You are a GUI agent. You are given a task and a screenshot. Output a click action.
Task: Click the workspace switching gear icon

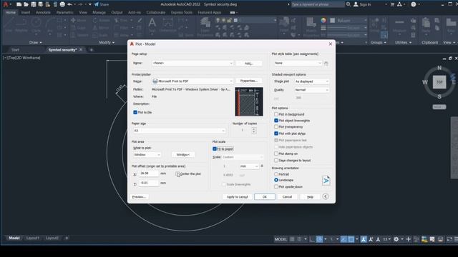(396, 239)
